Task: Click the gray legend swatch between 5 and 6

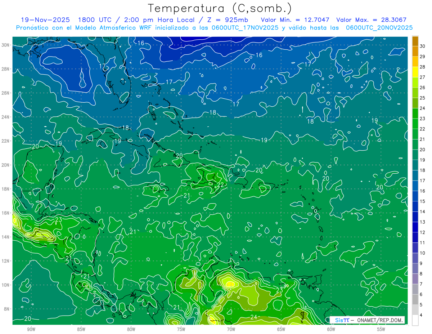Action: [415, 299]
